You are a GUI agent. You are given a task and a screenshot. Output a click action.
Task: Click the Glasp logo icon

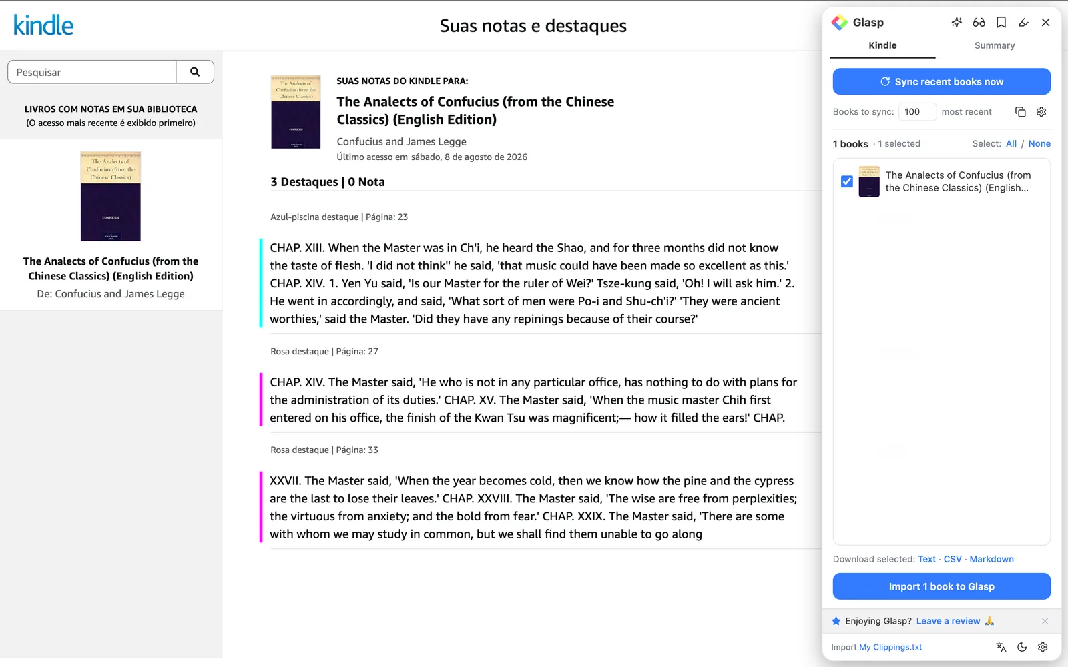(x=839, y=23)
